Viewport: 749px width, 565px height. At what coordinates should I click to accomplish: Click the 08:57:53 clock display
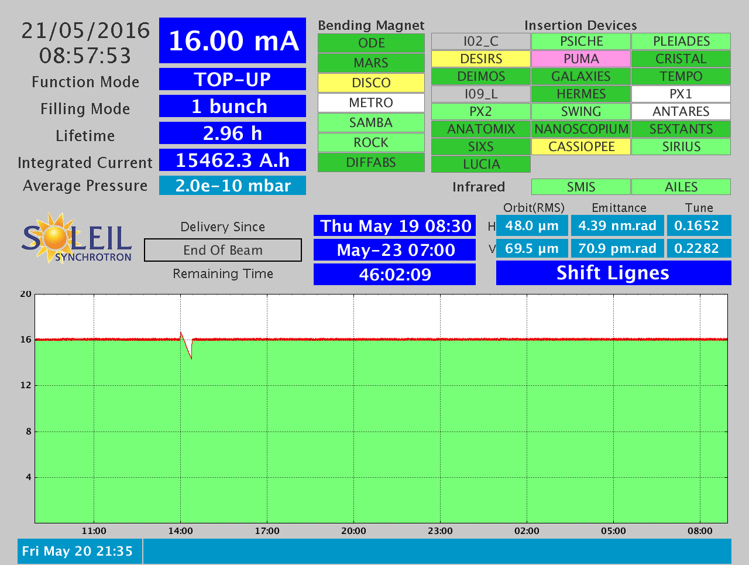85,56
